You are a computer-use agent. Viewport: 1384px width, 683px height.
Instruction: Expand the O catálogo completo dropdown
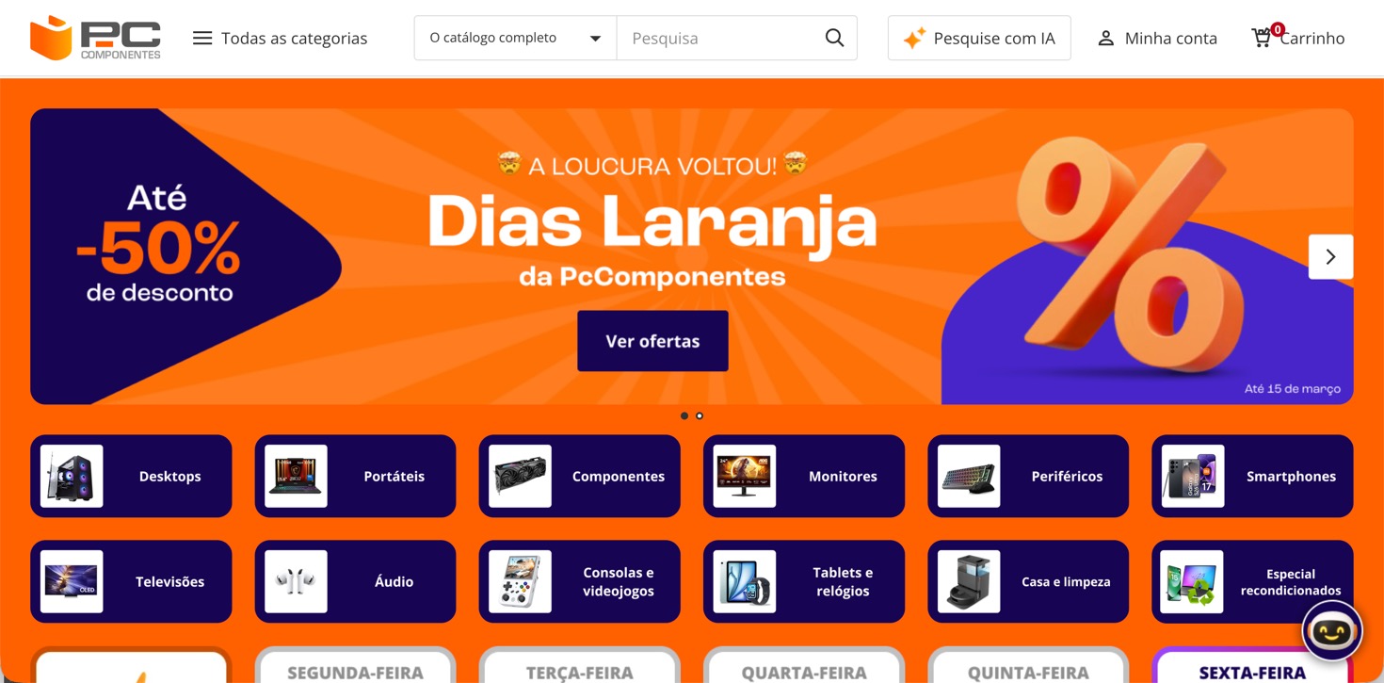click(515, 38)
